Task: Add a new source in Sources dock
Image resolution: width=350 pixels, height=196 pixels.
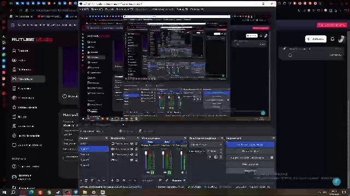Action: point(112,180)
